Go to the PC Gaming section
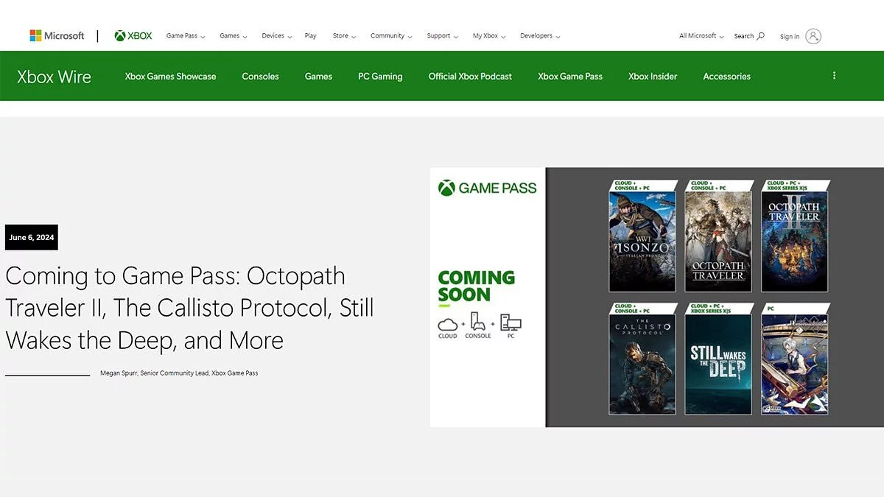Viewport: 884px width, 497px height. (380, 77)
